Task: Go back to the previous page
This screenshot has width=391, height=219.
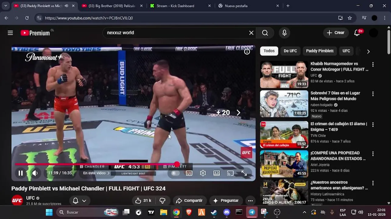Action: click(6, 18)
